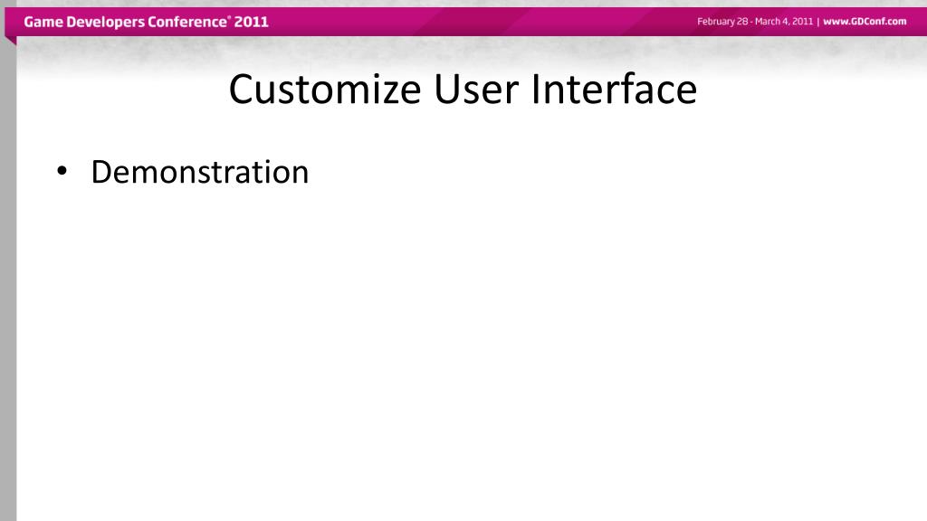Click the 'Game Developers Conference 2011' header text
The image size is (927, 521).
click(146, 22)
